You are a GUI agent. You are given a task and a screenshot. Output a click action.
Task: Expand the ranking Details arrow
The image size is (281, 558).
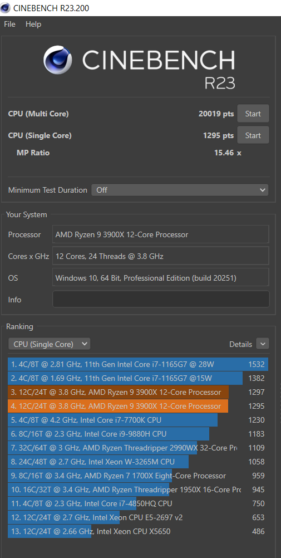click(263, 344)
